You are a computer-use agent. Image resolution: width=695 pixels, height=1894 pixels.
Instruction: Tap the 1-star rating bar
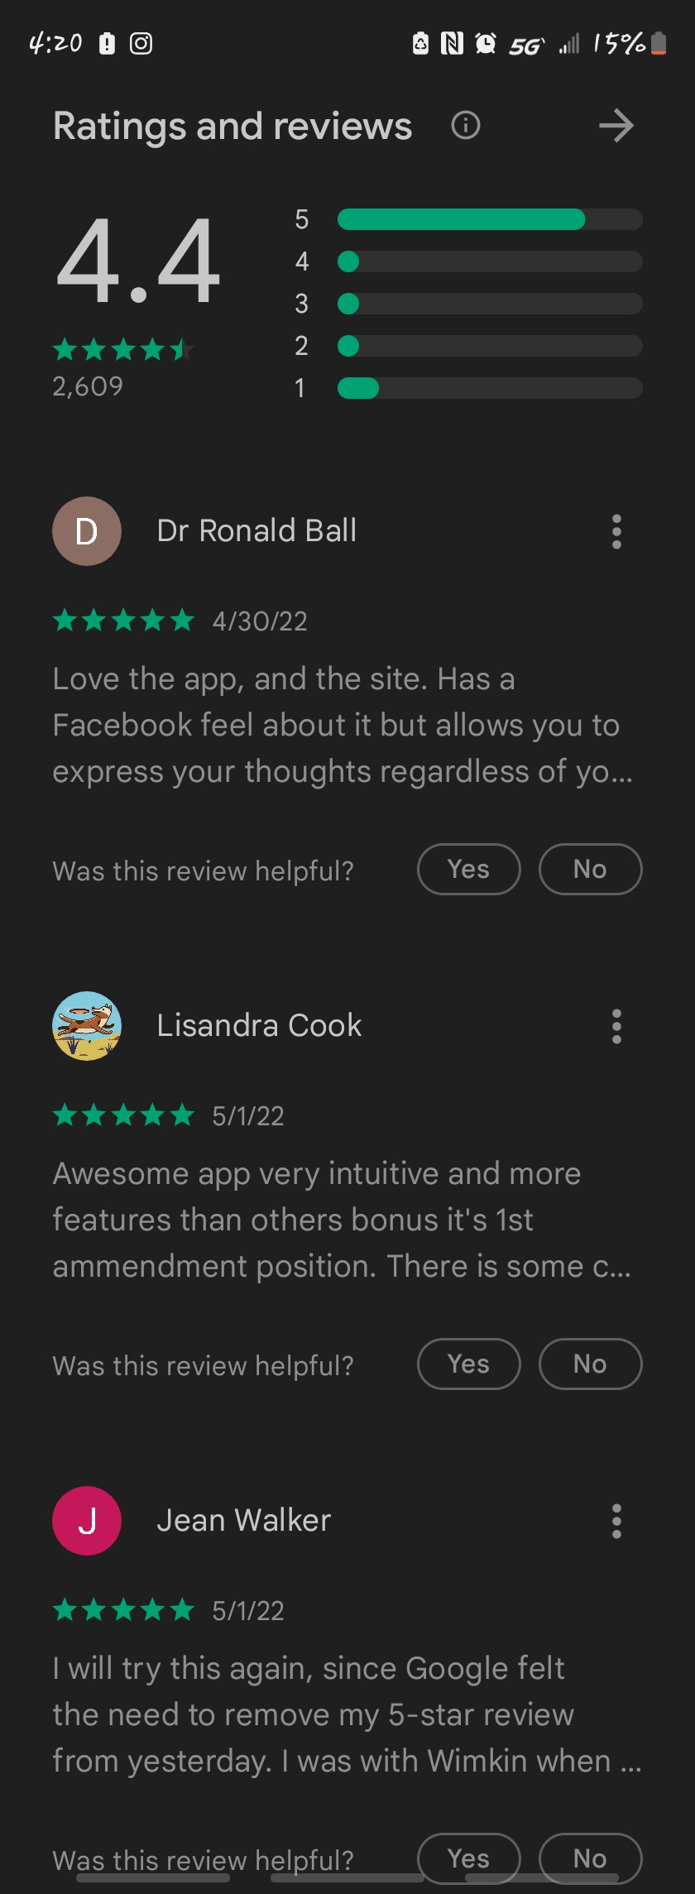tap(490, 388)
